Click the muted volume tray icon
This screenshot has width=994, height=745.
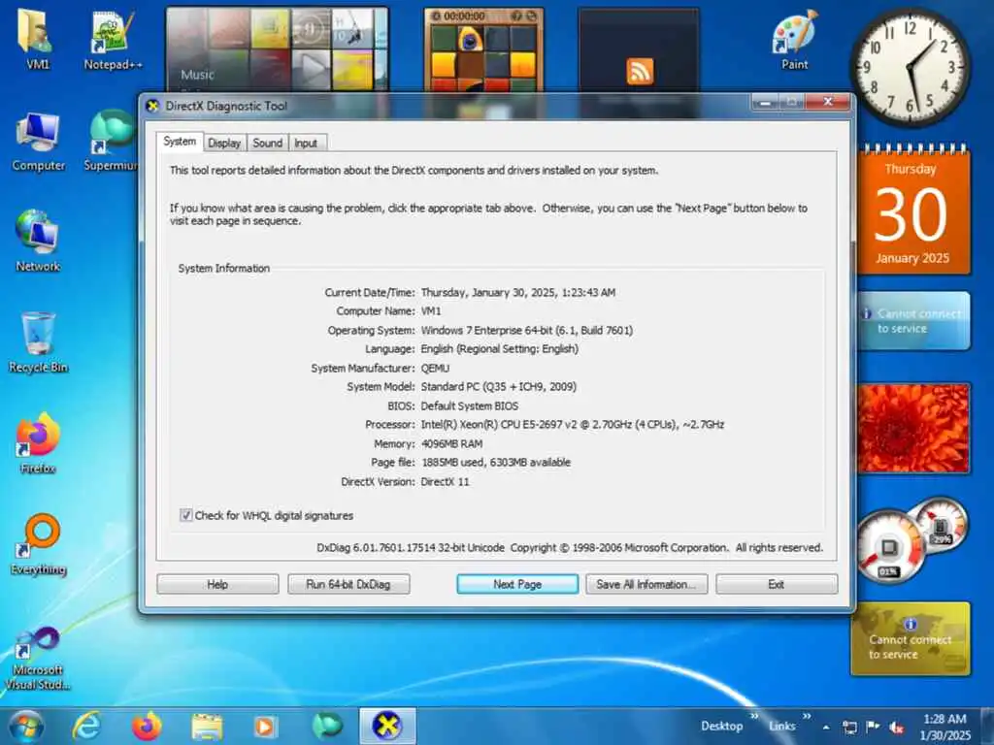coord(896,728)
